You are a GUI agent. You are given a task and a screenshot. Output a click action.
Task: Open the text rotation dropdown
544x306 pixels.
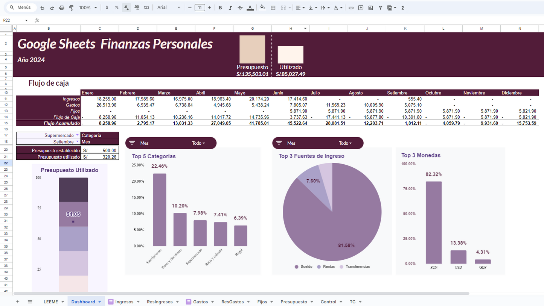338,8
